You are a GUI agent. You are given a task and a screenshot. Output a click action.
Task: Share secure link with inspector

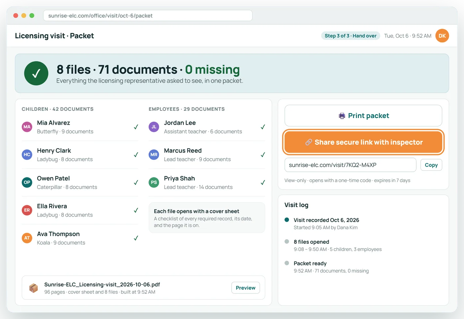(x=363, y=142)
